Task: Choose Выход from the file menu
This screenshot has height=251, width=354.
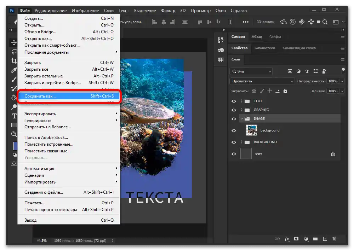Action: [69, 220]
